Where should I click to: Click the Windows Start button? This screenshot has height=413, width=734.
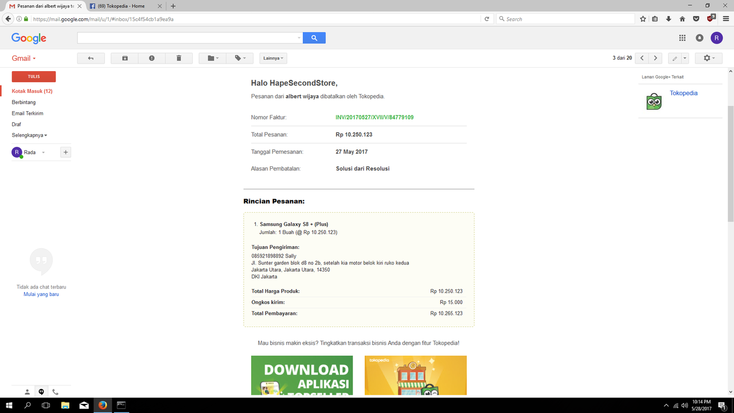9,405
